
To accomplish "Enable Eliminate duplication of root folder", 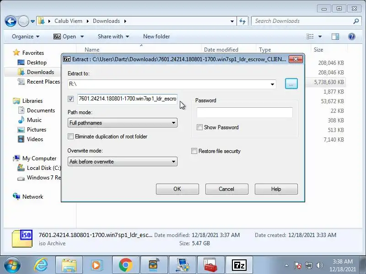I will coord(70,136).
